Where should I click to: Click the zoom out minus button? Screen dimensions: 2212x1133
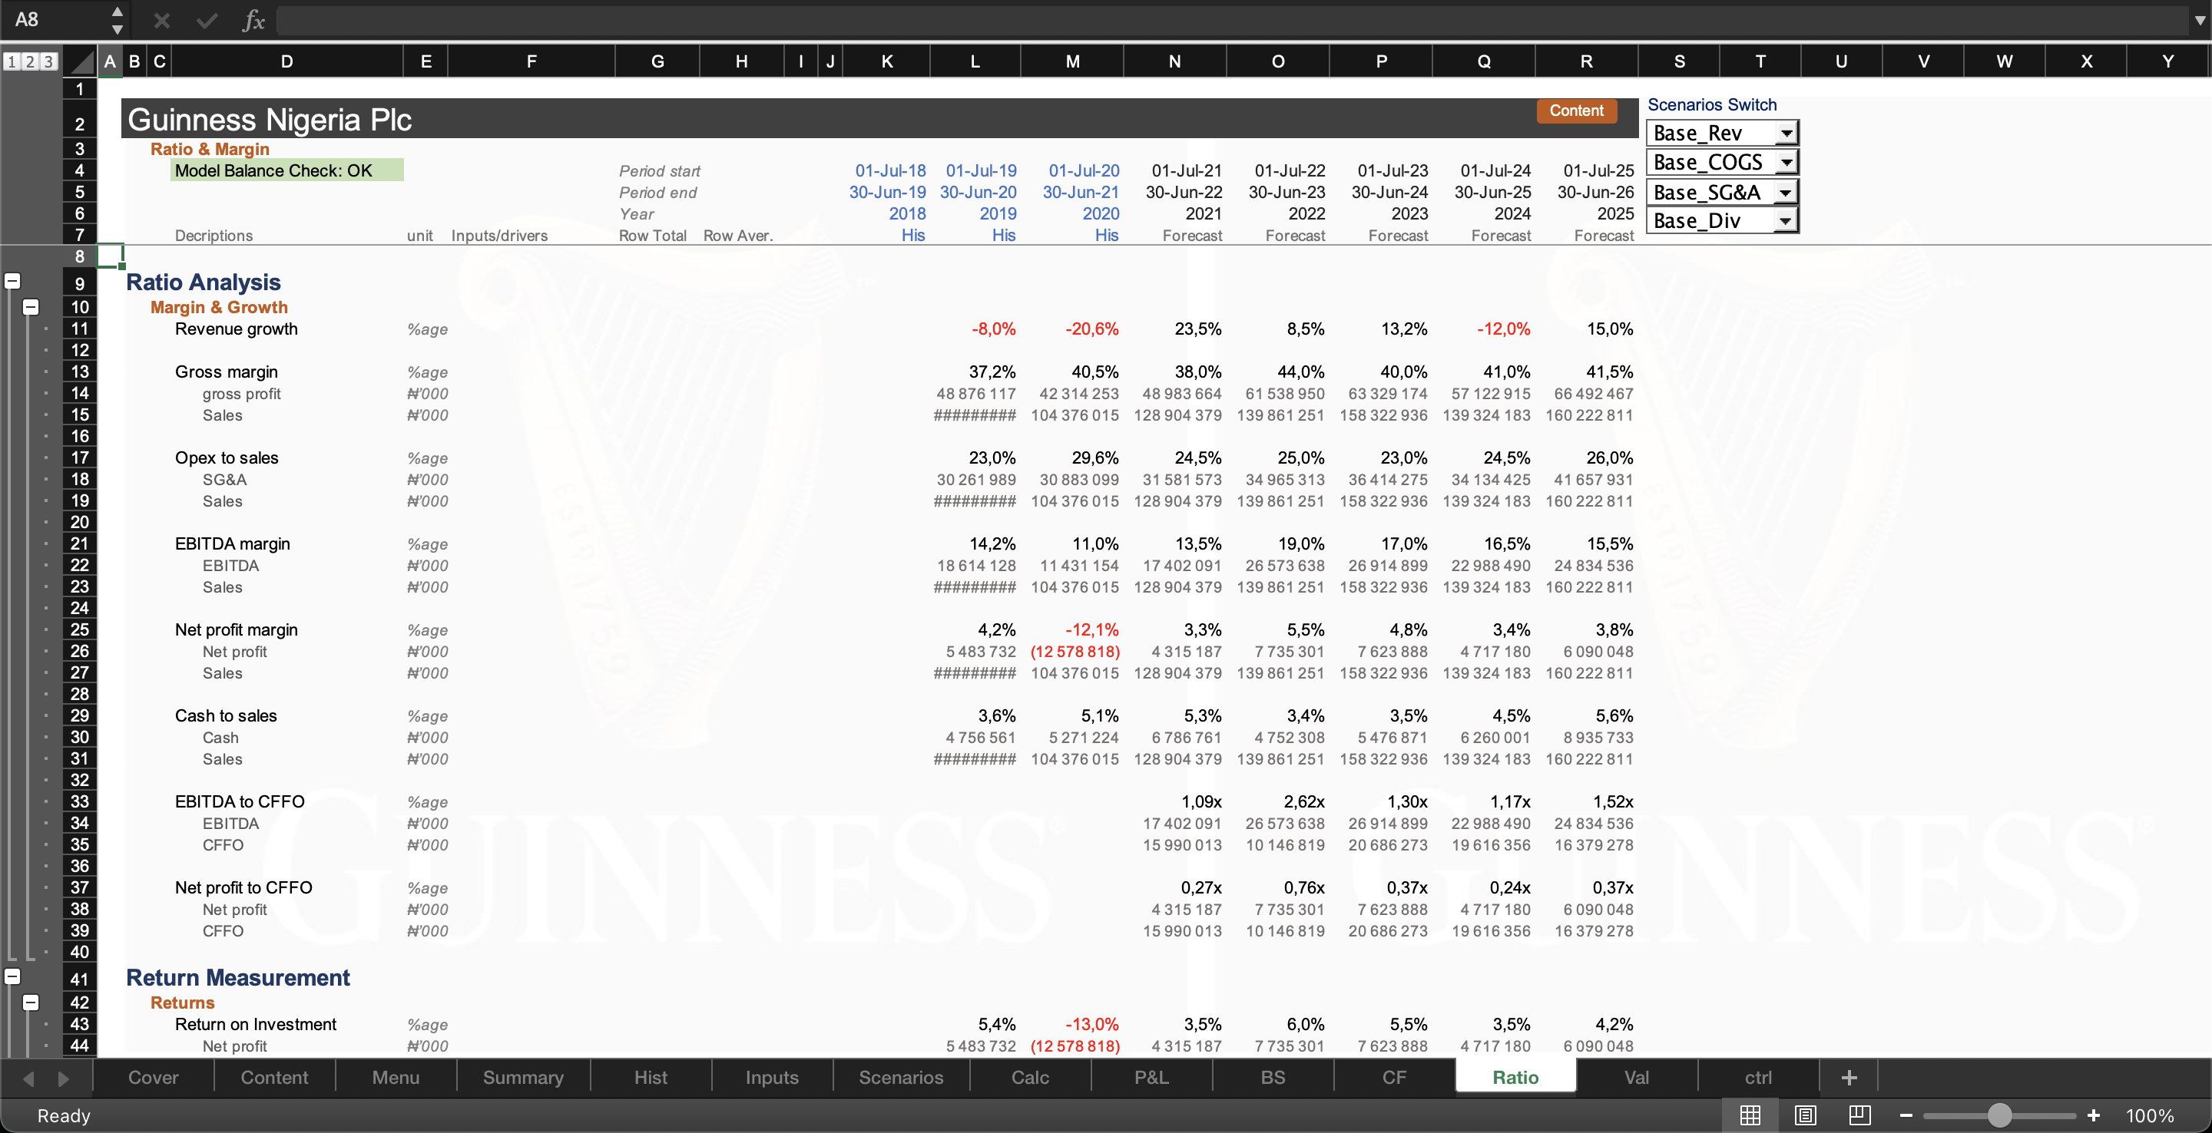pyautogui.click(x=1906, y=1115)
